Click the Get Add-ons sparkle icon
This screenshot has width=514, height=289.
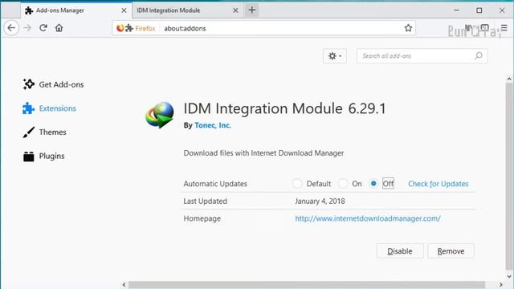[x=29, y=84]
